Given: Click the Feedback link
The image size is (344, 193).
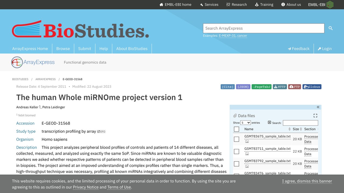Looking at the screenshot, I should point(299,49).
